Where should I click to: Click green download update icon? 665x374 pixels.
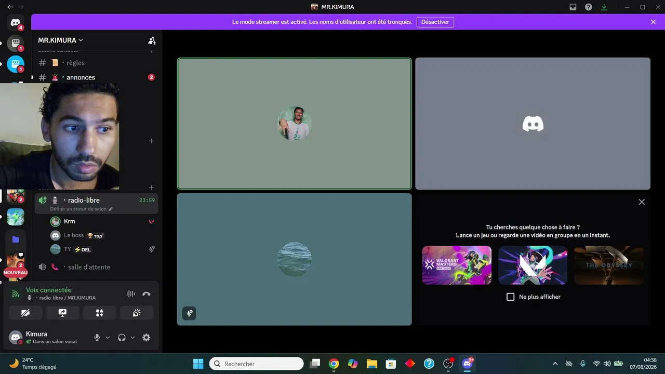(x=604, y=7)
